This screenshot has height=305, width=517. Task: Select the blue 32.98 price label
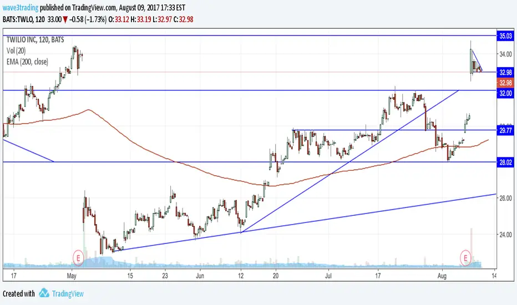click(505, 73)
